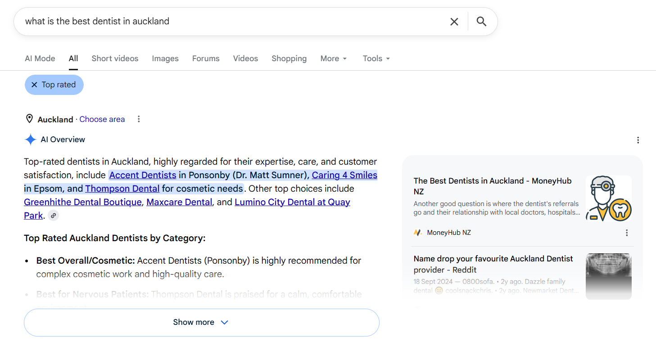Click inside the search query input field

coord(232,21)
